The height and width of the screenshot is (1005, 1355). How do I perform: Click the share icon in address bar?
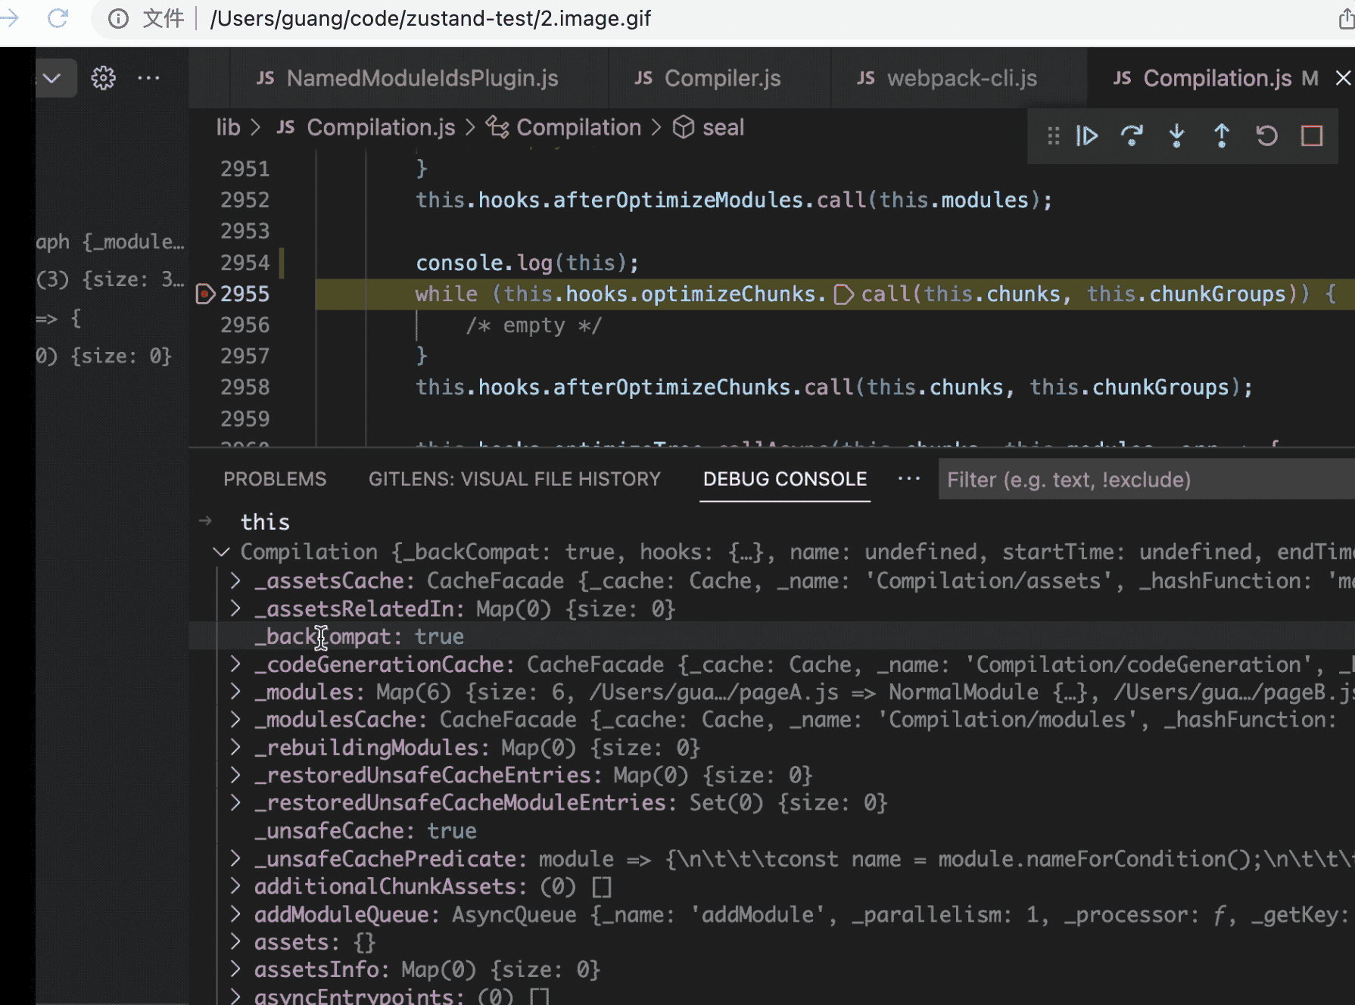tap(1346, 18)
